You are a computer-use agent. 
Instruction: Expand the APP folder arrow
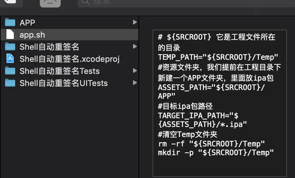[x=135, y=22]
